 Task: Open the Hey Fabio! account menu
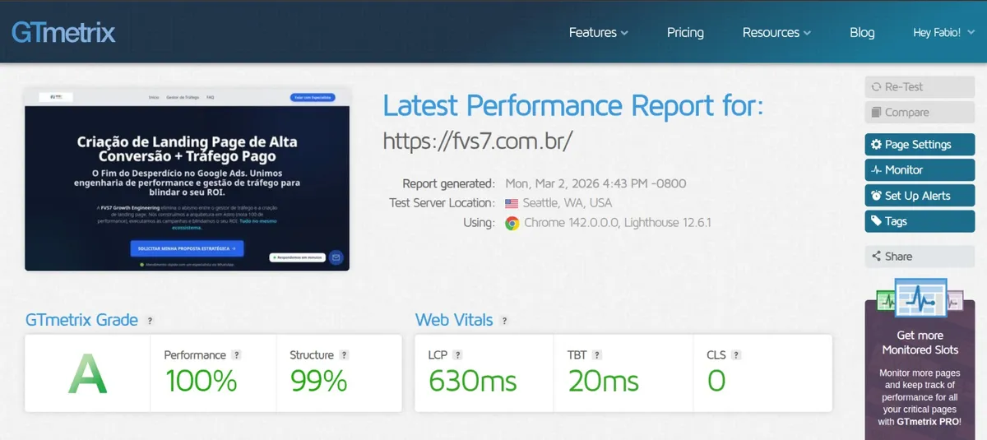click(x=943, y=33)
